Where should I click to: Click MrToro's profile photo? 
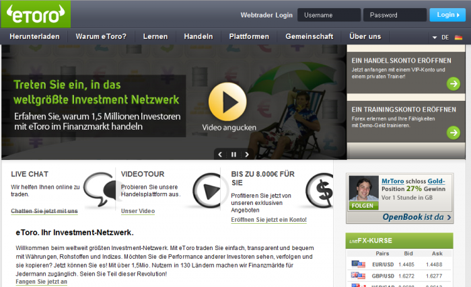[364, 188]
